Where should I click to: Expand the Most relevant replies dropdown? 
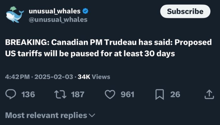pos(50,116)
